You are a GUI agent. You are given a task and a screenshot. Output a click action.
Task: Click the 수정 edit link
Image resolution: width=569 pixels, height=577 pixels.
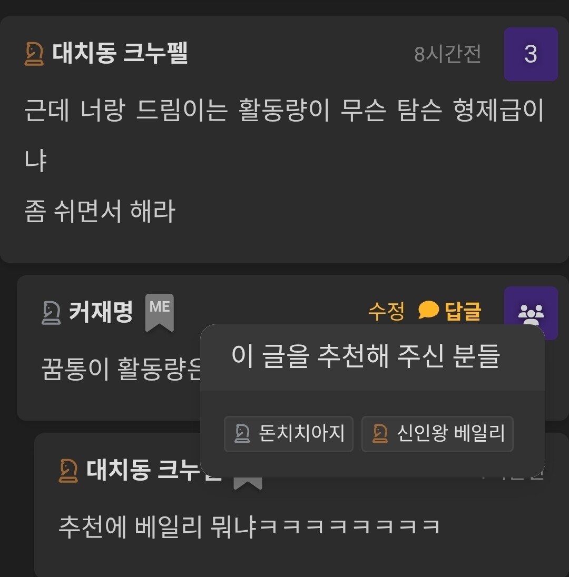tap(386, 311)
